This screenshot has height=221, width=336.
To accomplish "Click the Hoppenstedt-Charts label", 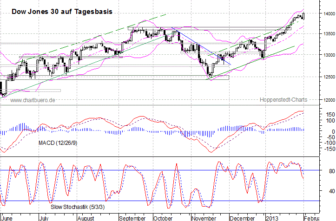I will (x=283, y=100).
